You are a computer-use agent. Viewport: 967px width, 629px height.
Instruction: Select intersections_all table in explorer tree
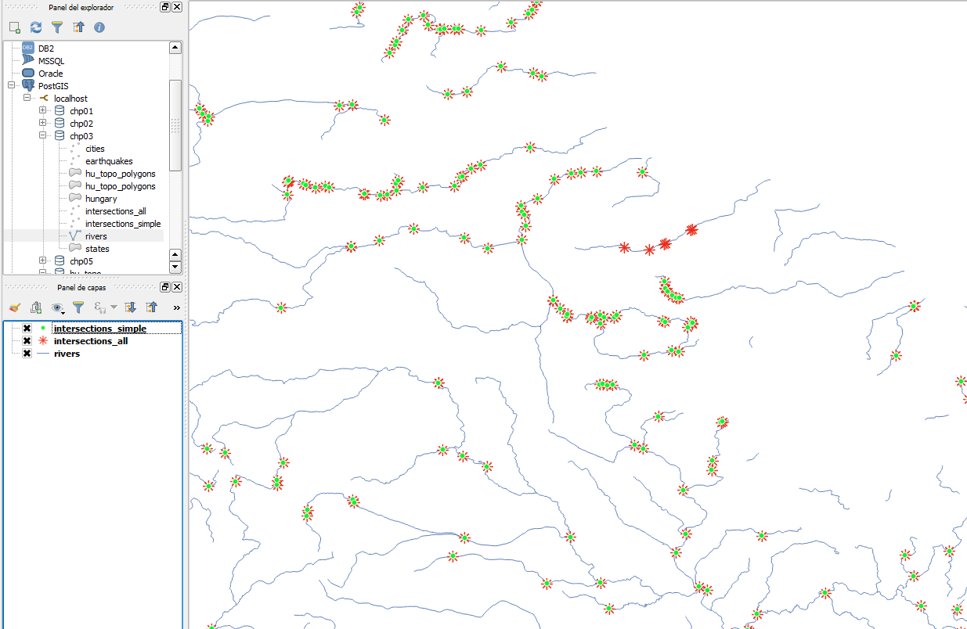[x=116, y=211]
